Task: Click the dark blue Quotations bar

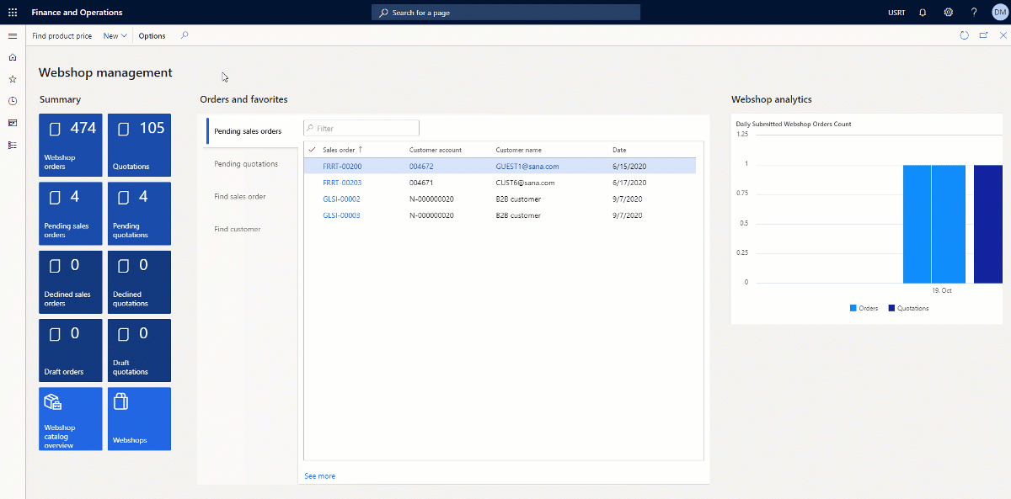Action: 987,224
